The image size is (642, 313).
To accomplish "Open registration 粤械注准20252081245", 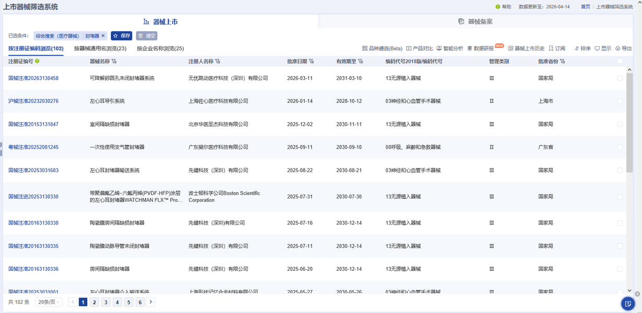I will pyautogui.click(x=33, y=147).
